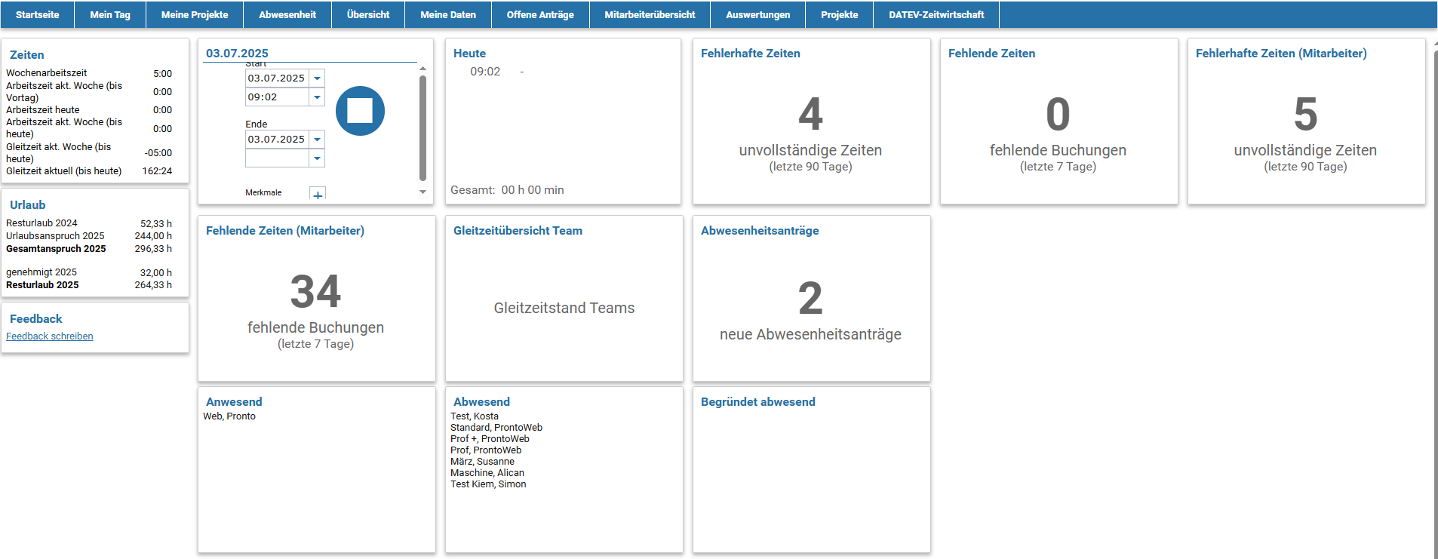Expand the empty Ende time dropdown
Screen dimensions: 1438x559
318,158
